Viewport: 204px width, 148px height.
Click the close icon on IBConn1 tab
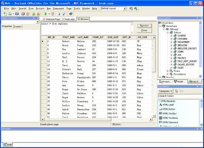pyautogui.click(x=79, y=19)
